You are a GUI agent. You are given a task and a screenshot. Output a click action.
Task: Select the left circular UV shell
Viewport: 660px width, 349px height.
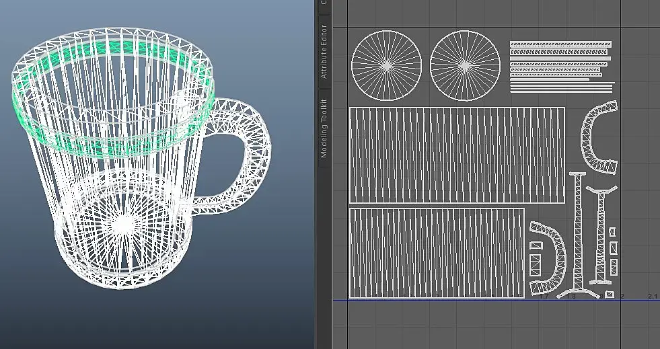pyautogui.click(x=386, y=66)
